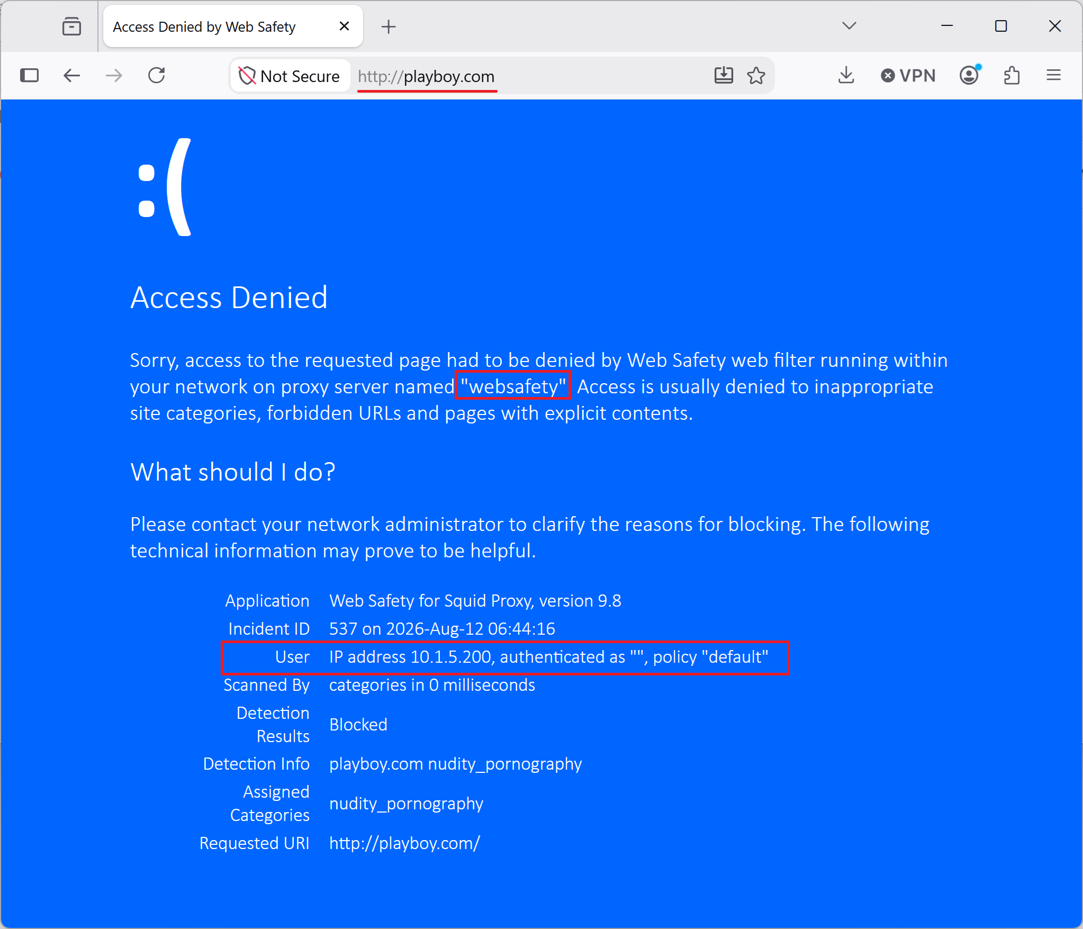Reload the current page
The image size is (1083, 929).
click(157, 76)
